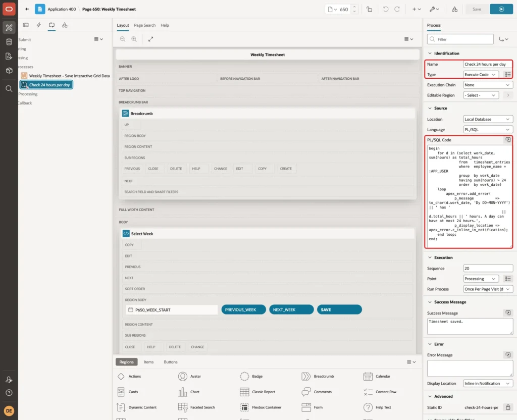Viewport: 517px width, 420px height.
Task: Open the Utilities wrench menu
Action: coord(434,9)
